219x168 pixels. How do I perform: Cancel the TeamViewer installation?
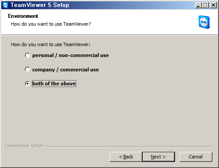pos(196,157)
